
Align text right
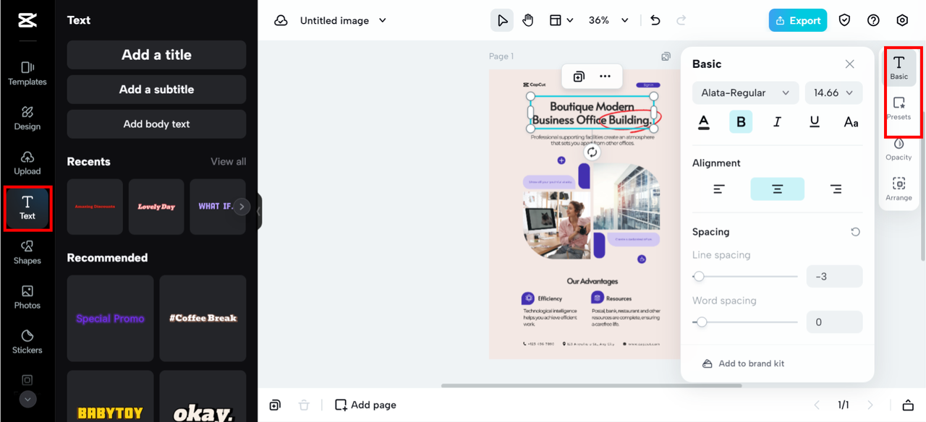pos(836,189)
